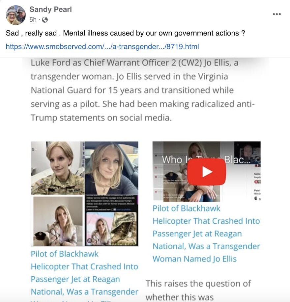Image resolution: width=290 pixels, height=302 pixels.
Task: Click the post text 'Sad, really sad'
Action: point(31,33)
